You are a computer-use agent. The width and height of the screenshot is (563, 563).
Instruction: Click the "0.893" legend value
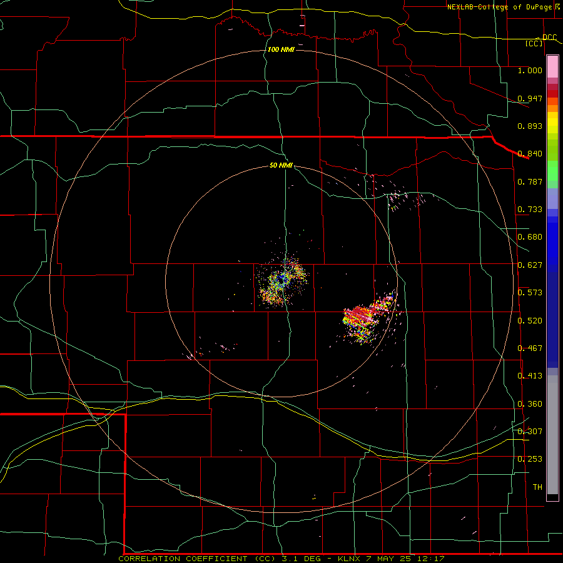[530, 126]
